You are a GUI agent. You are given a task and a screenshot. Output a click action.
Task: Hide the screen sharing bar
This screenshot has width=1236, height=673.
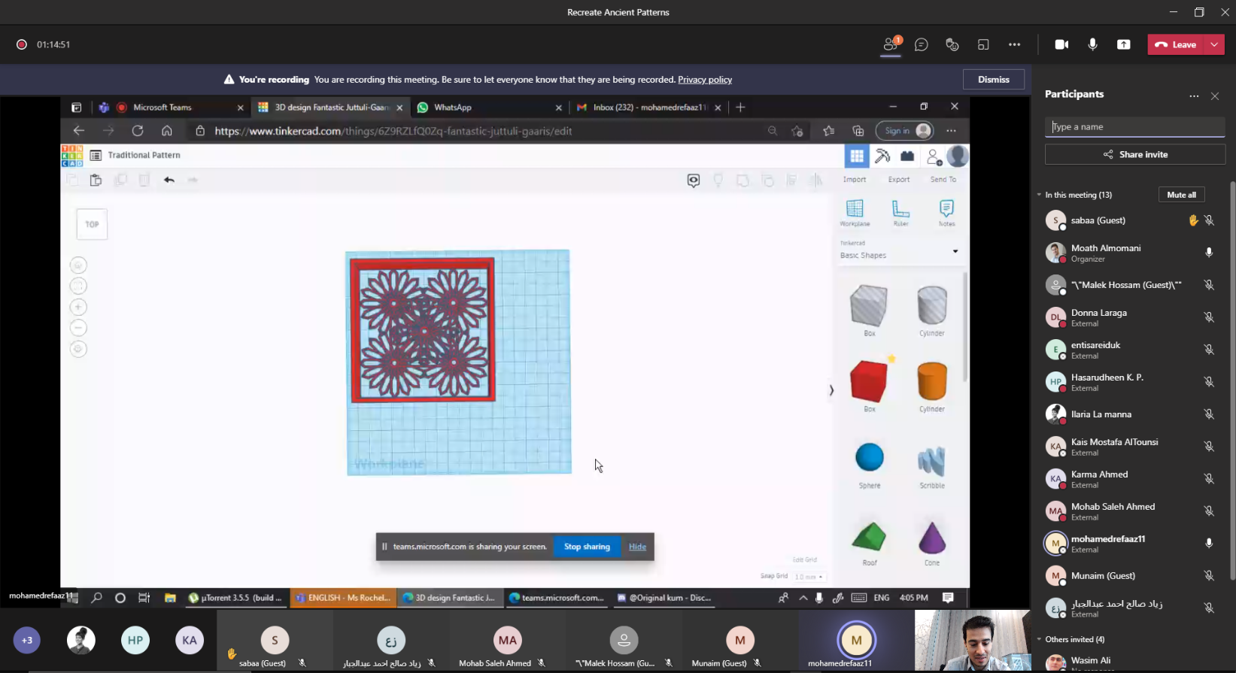(637, 547)
